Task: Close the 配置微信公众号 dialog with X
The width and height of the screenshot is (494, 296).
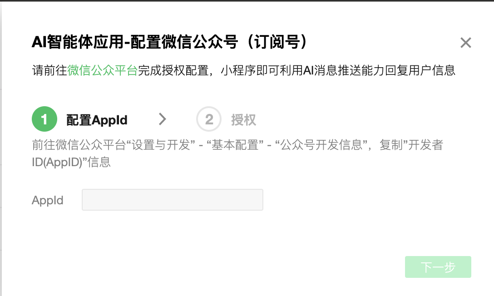Action: click(x=466, y=43)
